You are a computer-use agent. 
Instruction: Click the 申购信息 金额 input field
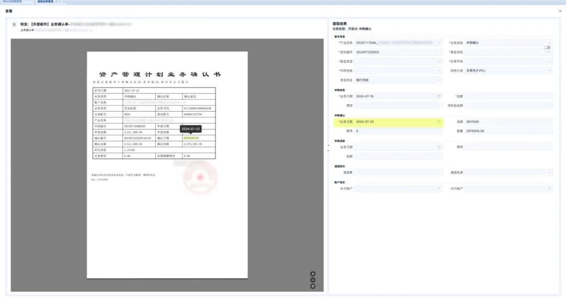pyautogui.click(x=508, y=96)
